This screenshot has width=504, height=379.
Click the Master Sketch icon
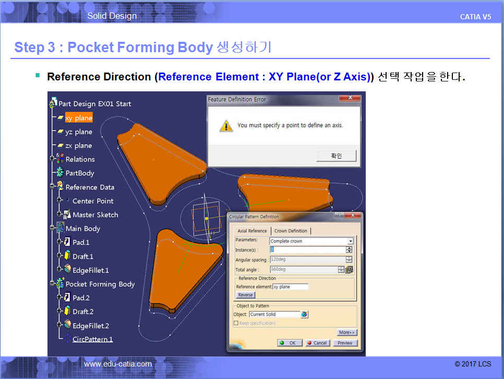click(x=67, y=215)
